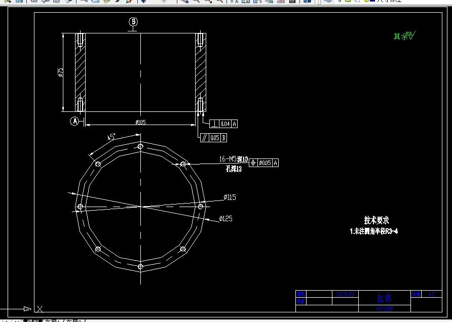This screenshot has height=322, width=452.
Task: Switch to the 布局1 layout tab
Action: pos(53,320)
